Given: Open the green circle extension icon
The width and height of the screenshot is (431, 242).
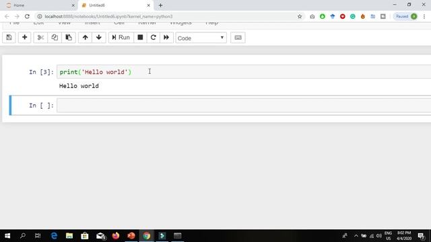Looking at the screenshot, I should pyautogui.click(x=323, y=16).
